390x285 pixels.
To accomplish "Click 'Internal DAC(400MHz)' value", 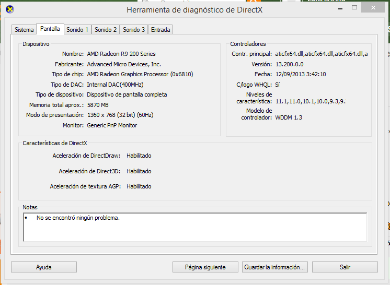I will point(115,85).
